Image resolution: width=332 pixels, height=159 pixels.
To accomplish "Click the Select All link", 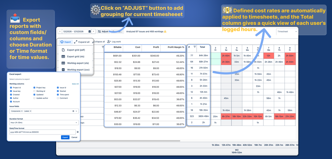I will pyautogui.click(x=75, y=84).
